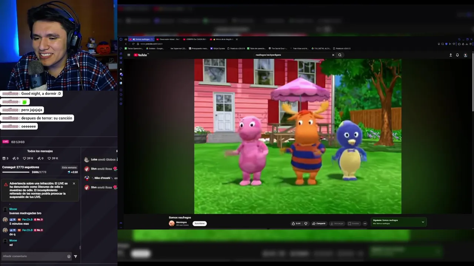Open the 'Stripe Express' bookmark
The image size is (474, 266).
(218, 48)
